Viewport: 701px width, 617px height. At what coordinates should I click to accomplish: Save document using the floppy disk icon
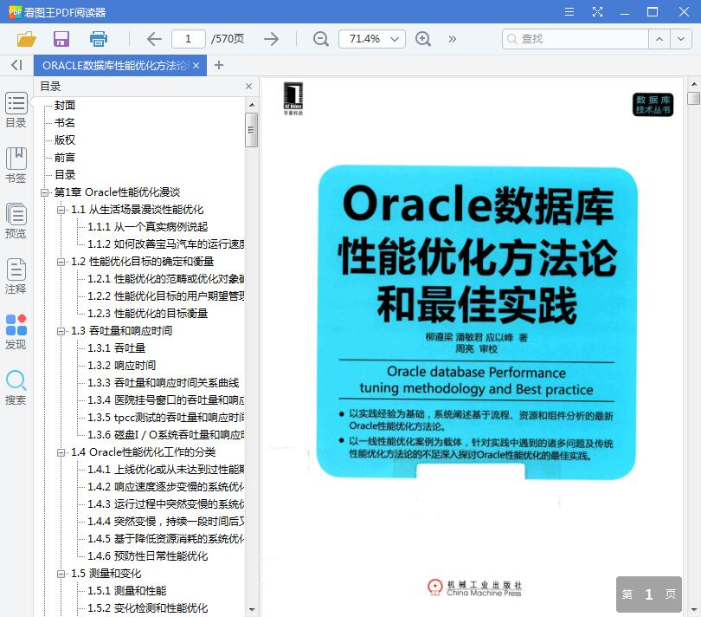click(x=61, y=39)
